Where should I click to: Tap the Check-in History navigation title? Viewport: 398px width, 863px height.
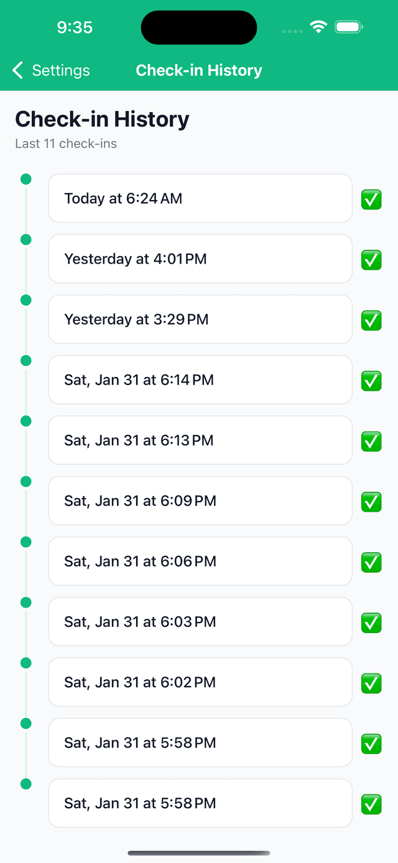[x=199, y=70]
